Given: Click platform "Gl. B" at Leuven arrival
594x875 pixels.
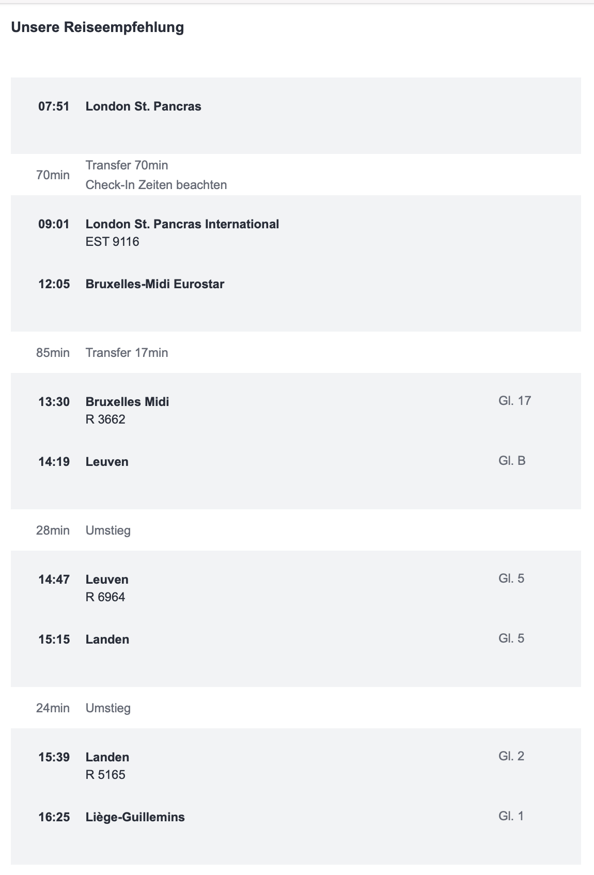Looking at the screenshot, I should tap(512, 461).
